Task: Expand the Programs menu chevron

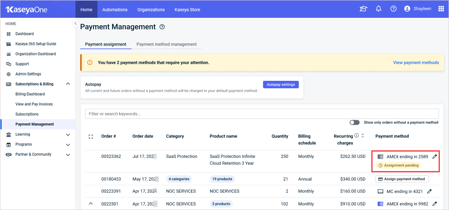Action: click(x=68, y=145)
